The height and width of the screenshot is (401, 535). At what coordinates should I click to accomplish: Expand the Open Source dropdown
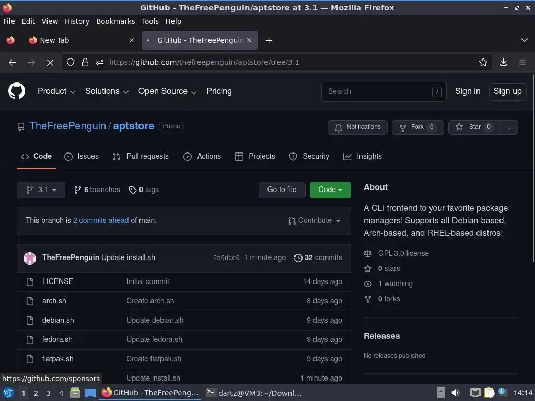pyautogui.click(x=167, y=91)
